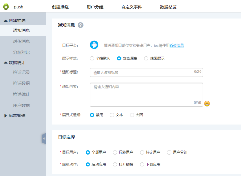The width and height of the screenshot is (241, 176).
Task: Open the 用户分组 top menu
Action: [95, 7]
